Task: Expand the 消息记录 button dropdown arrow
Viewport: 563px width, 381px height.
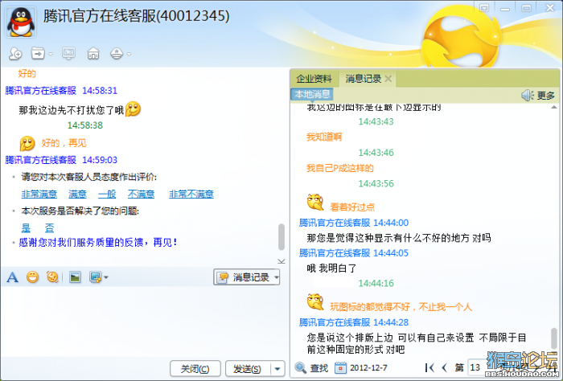Action: (277, 277)
